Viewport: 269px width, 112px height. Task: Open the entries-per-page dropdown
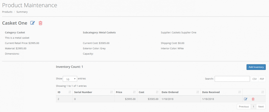[70, 79]
